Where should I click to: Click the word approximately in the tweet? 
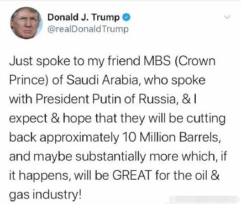[80, 138]
